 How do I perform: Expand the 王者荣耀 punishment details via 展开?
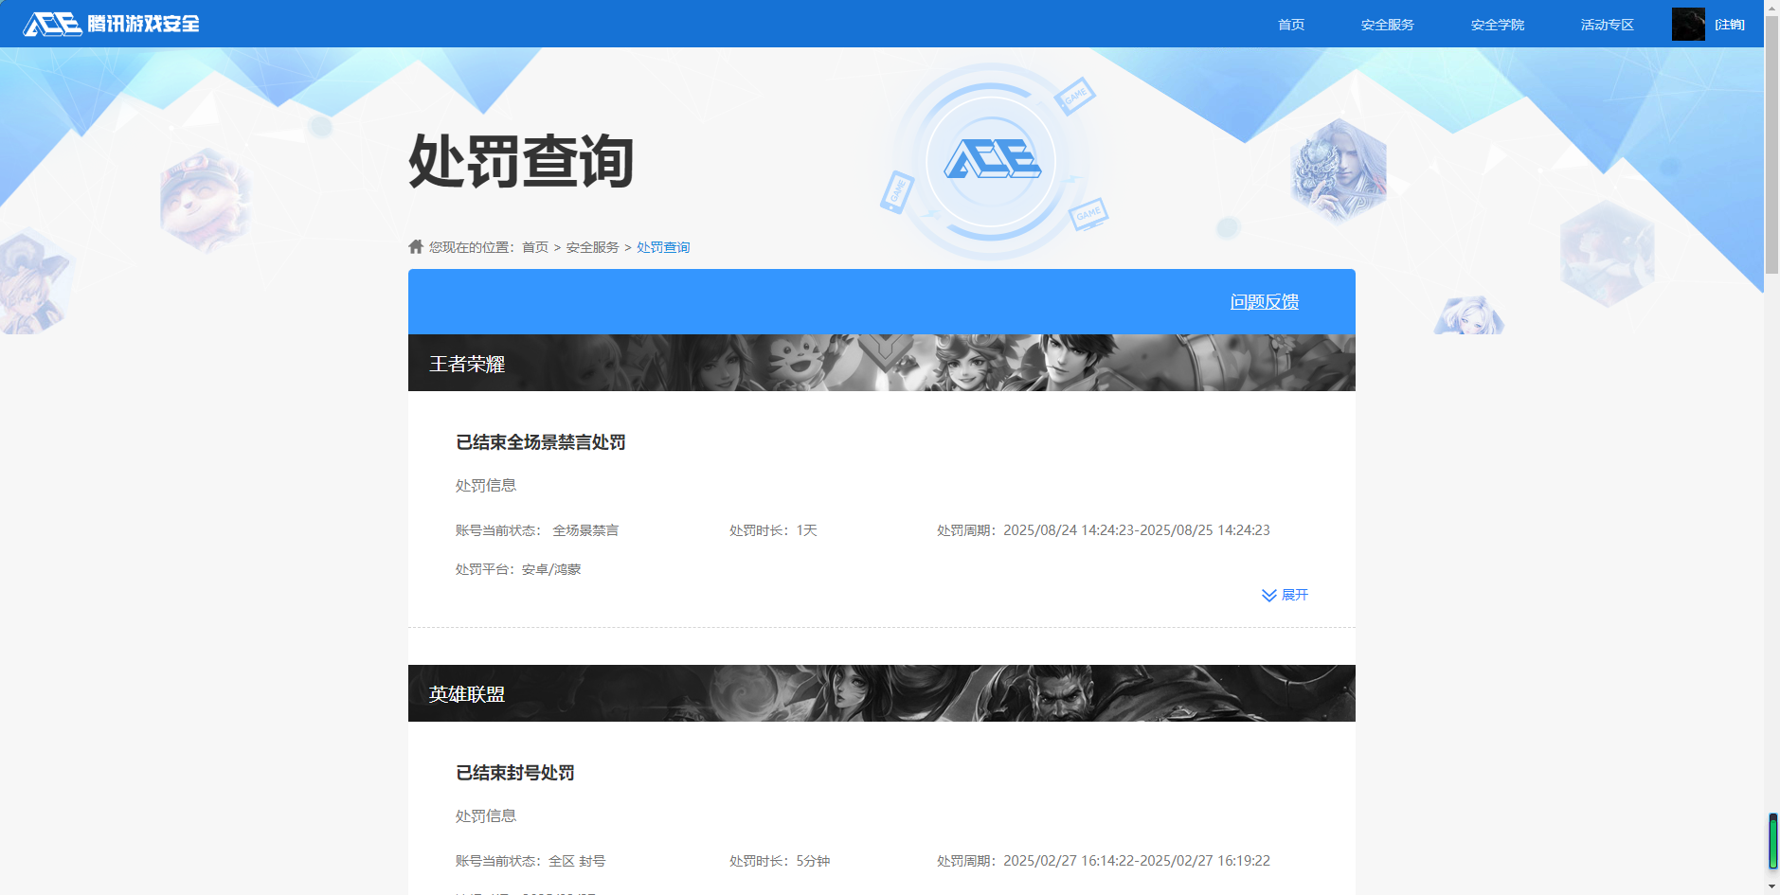1285,595
